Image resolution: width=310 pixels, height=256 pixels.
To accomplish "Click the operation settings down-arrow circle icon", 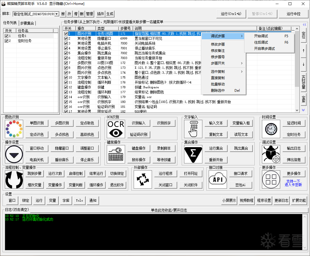I will [14, 154].
